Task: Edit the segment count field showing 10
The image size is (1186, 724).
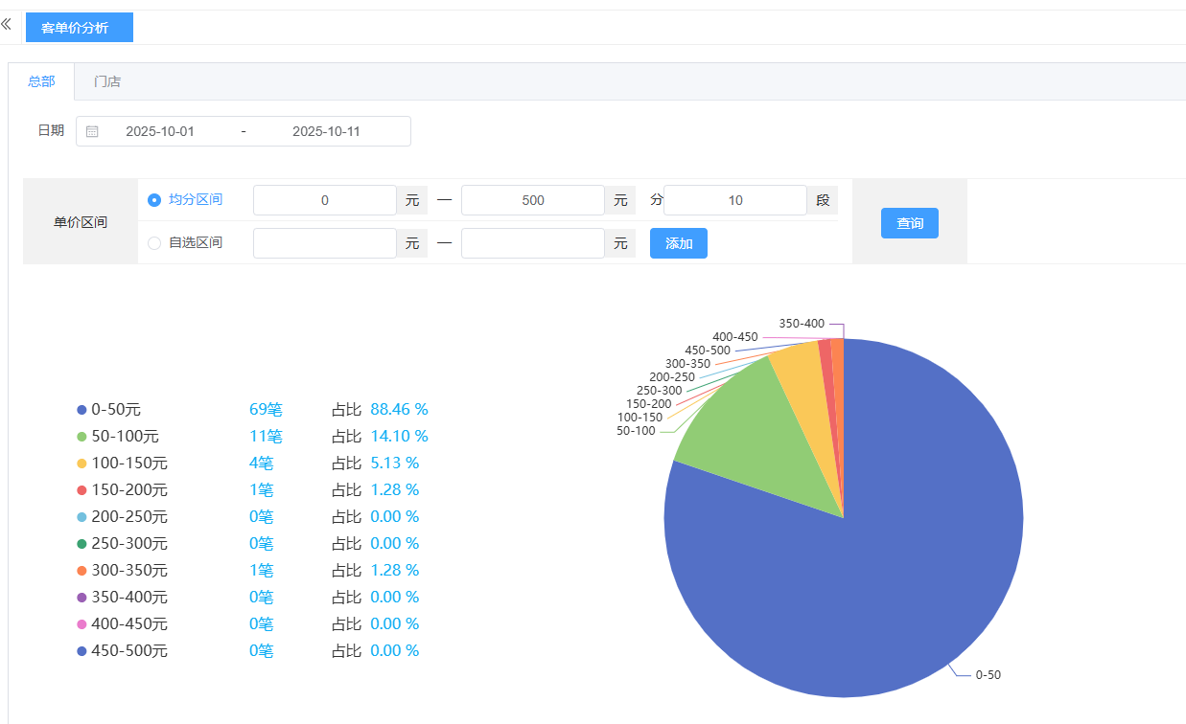Action: coord(734,200)
